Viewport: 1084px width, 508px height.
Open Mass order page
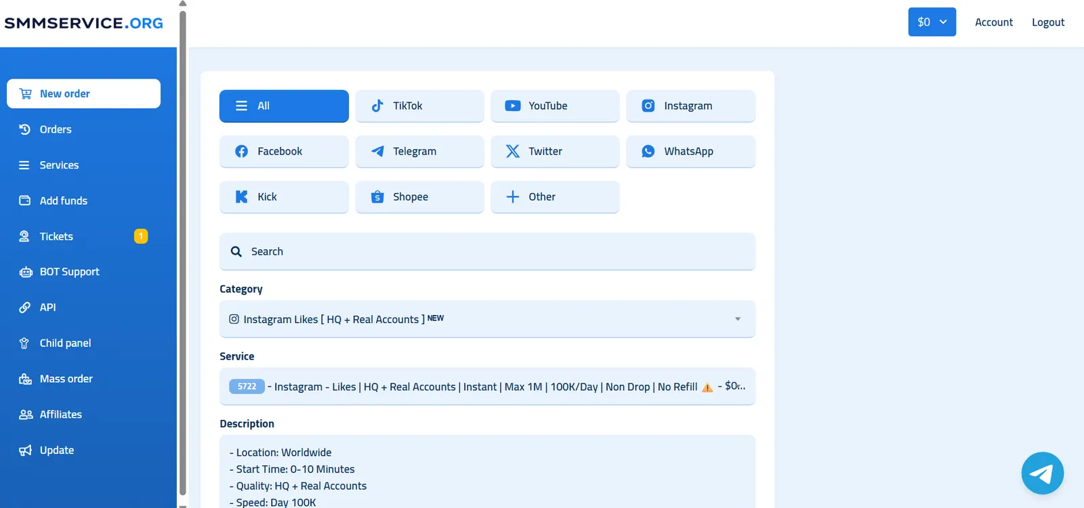coord(83,379)
